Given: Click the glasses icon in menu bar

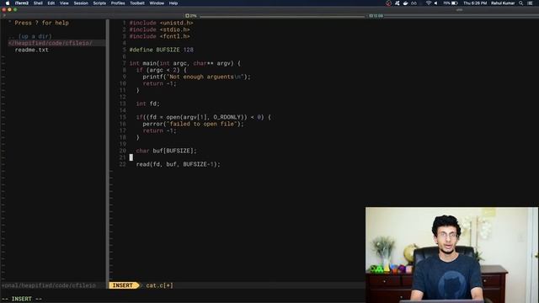Looking at the screenshot, I should click(414, 3).
